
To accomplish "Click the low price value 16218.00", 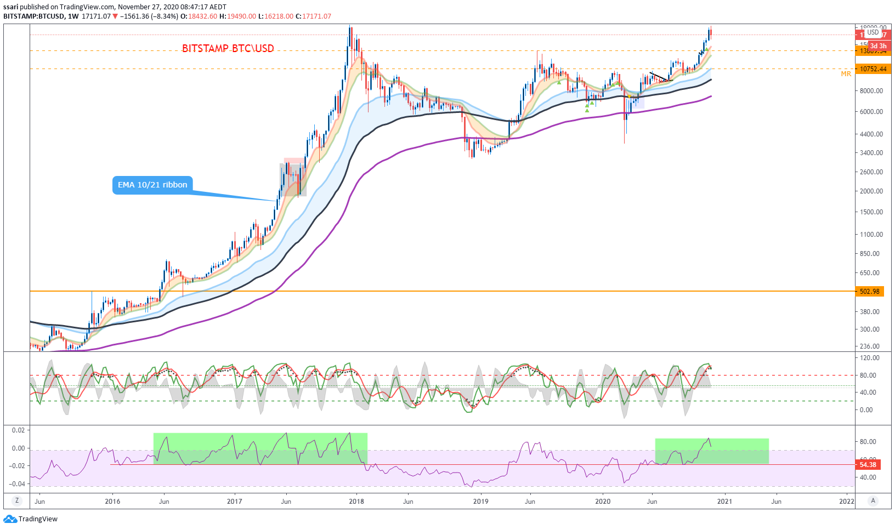I will pos(279,16).
